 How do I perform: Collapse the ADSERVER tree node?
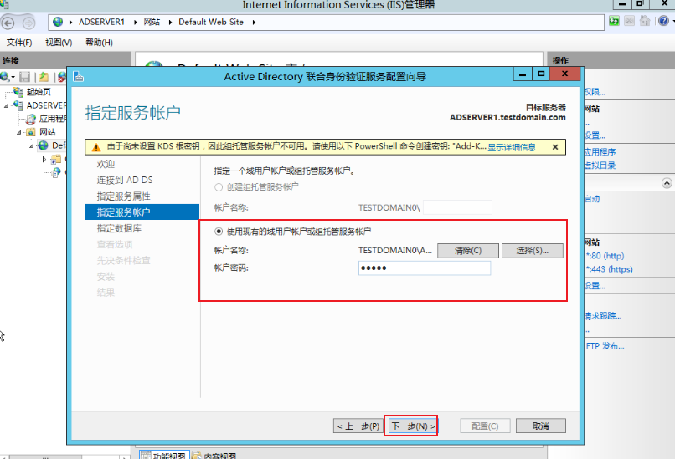pyautogui.click(x=6, y=105)
